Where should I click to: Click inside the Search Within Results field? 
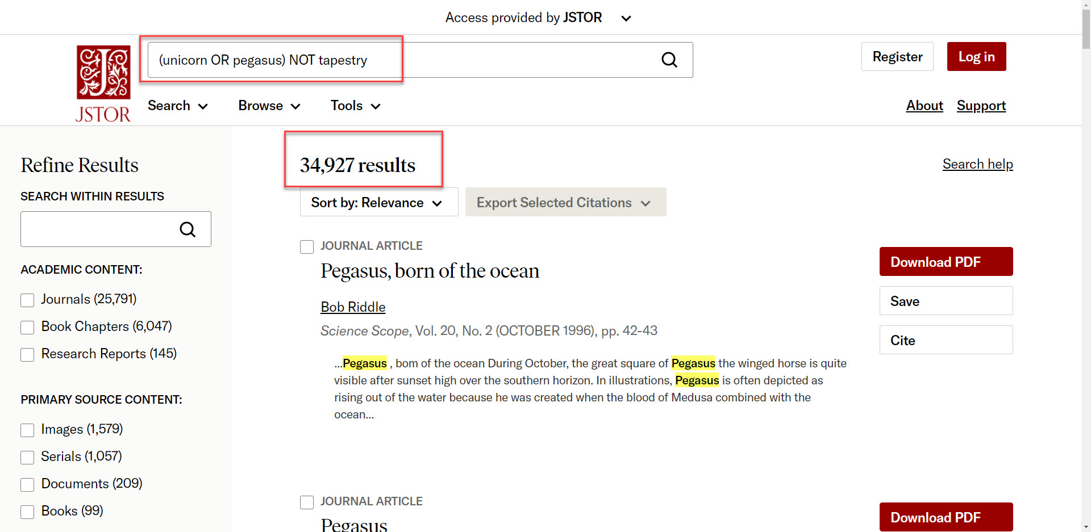[x=97, y=229]
